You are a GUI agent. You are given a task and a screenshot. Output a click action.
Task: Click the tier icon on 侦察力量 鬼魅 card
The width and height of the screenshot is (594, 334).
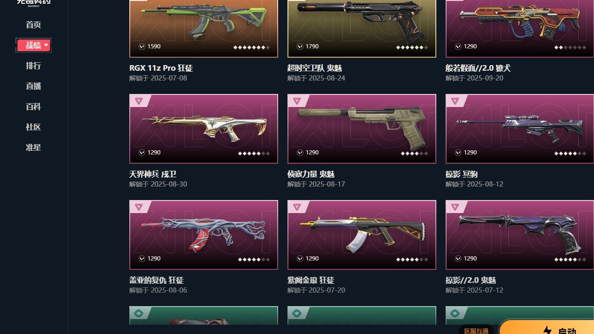297,101
